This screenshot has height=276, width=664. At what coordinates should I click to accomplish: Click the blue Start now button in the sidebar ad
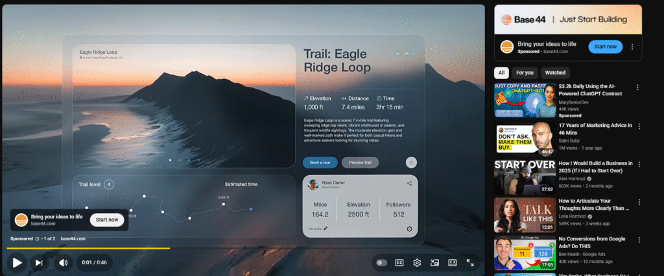click(605, 47)
